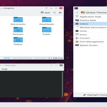Click the Dolphin zoom slider handle
Image resolution: width=107 pixels, height=107 pixels.
pos(11,58)
